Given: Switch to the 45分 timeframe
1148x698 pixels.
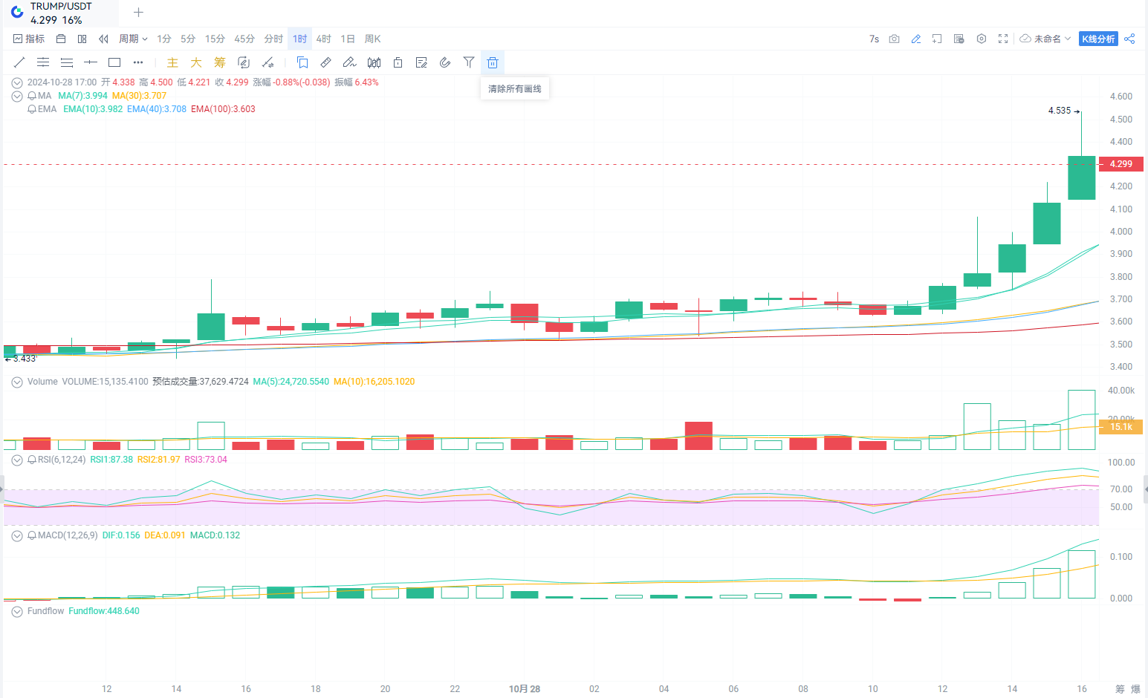Looking at the screenshot, I should [x=244, y=39].
